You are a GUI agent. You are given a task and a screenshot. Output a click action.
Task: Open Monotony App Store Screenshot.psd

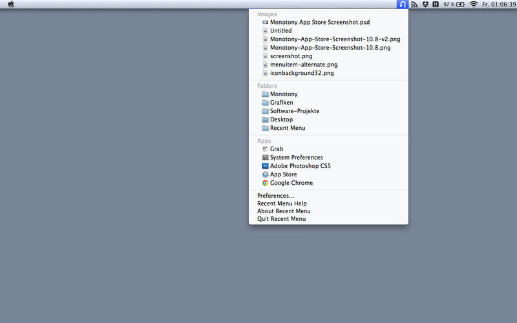(328, 22)
